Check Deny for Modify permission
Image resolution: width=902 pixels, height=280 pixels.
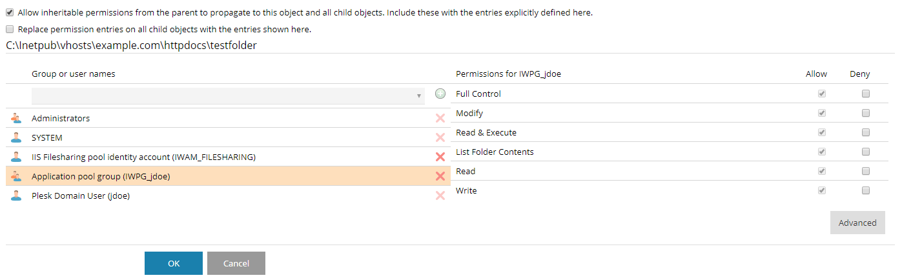(866, 113)
